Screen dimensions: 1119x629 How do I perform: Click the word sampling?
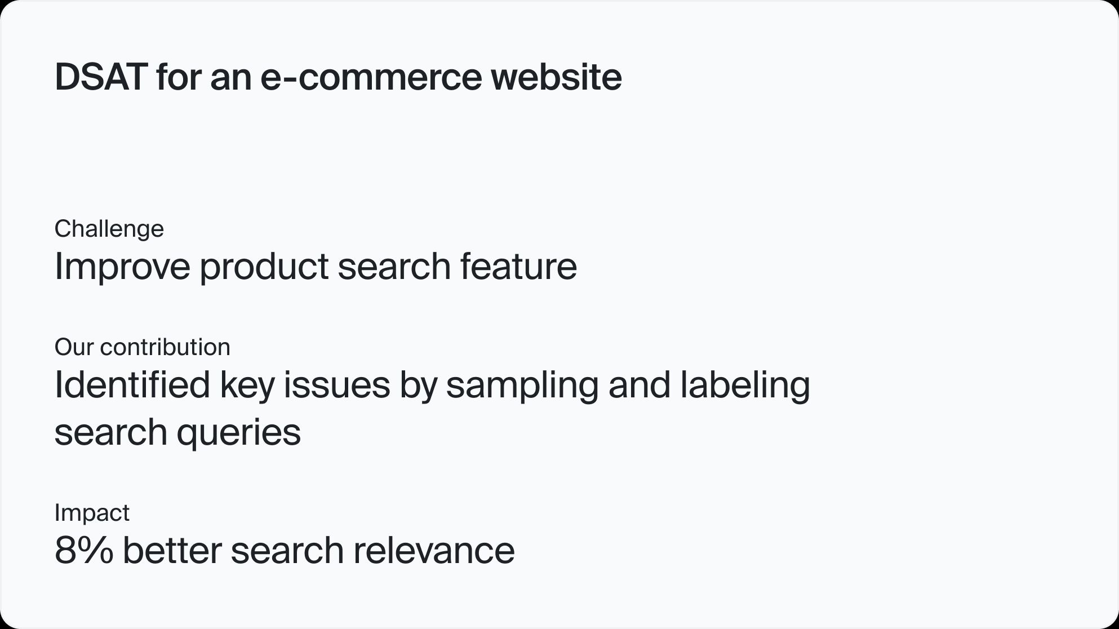point(522,385)
